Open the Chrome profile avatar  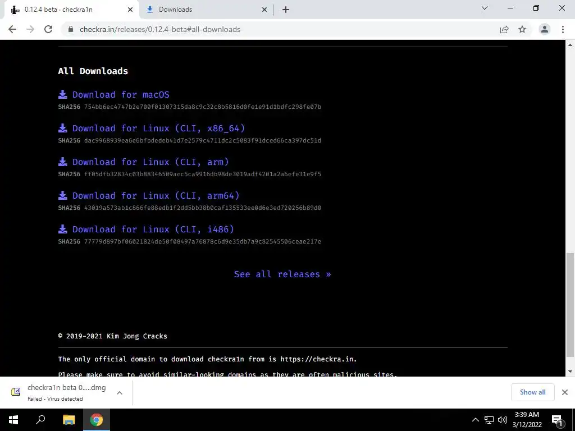[545, 29]
